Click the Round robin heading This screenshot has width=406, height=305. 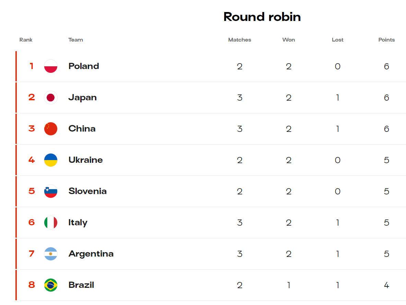click(262, 17)
